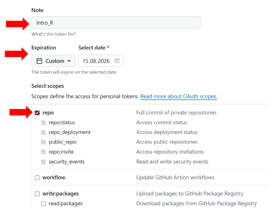Viewport: 268px width, 218px height.
Task: Tick the read:packages checkbox
Action: pos(43,204)
